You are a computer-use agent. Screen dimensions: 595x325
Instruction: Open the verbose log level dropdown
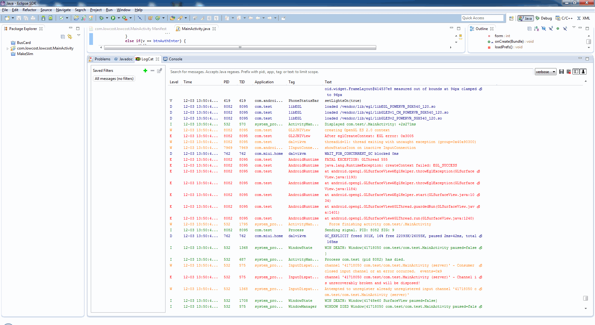[545, 72]
